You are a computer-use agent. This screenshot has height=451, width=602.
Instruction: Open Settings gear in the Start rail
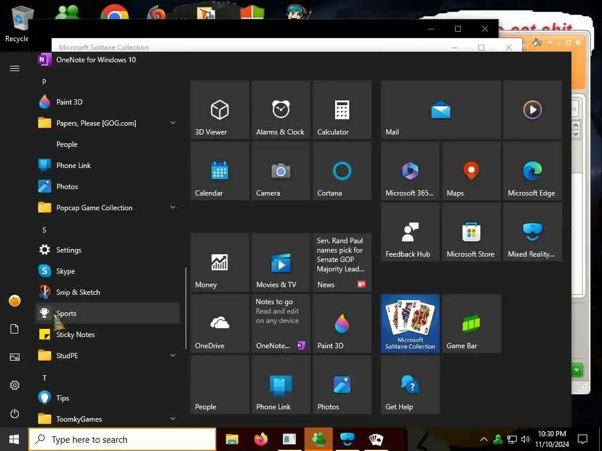pos(15,385)
